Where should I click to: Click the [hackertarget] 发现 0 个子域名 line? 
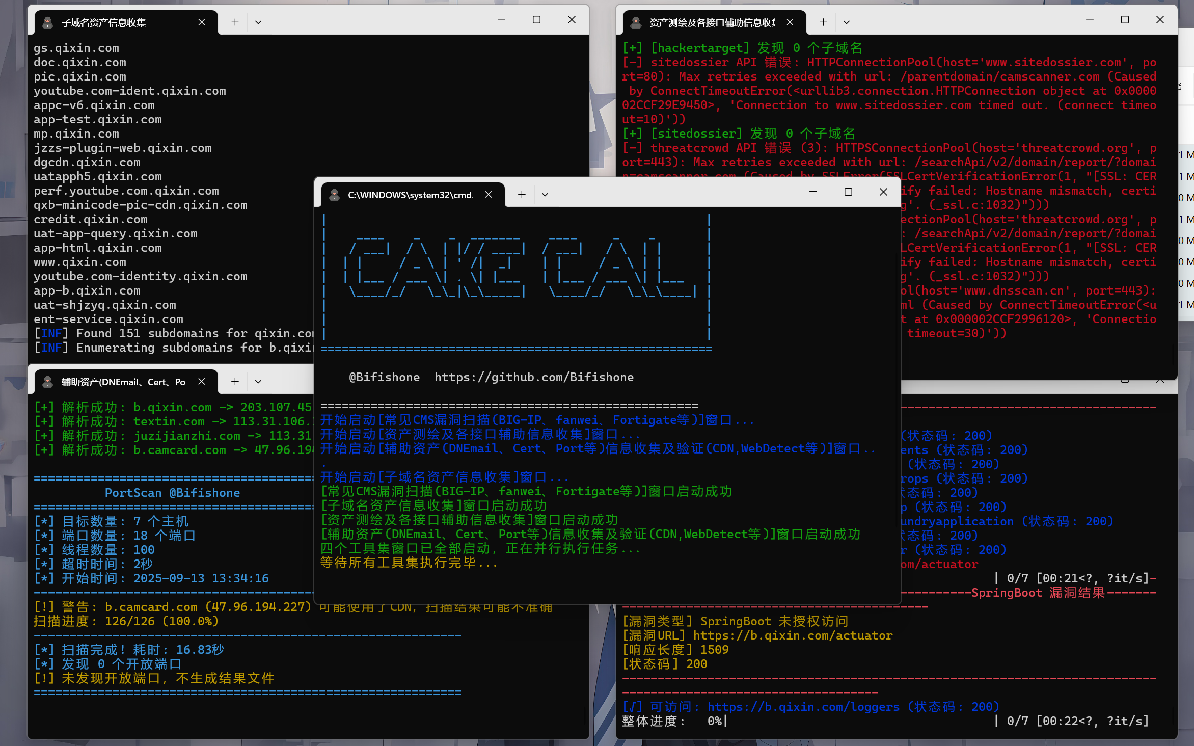click(742, 48)
